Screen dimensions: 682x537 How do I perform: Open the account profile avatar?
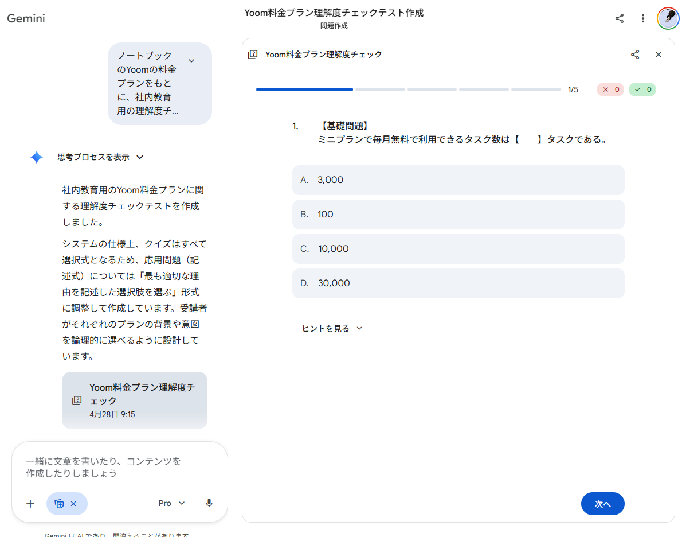tap(668, 18)
